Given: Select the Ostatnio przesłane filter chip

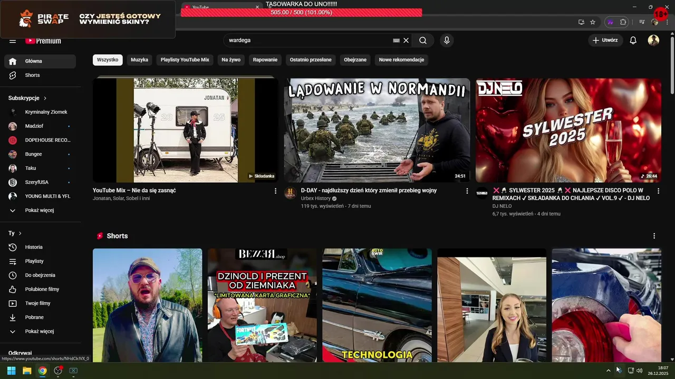Looking at the screenshot, I should coord(311,60).
